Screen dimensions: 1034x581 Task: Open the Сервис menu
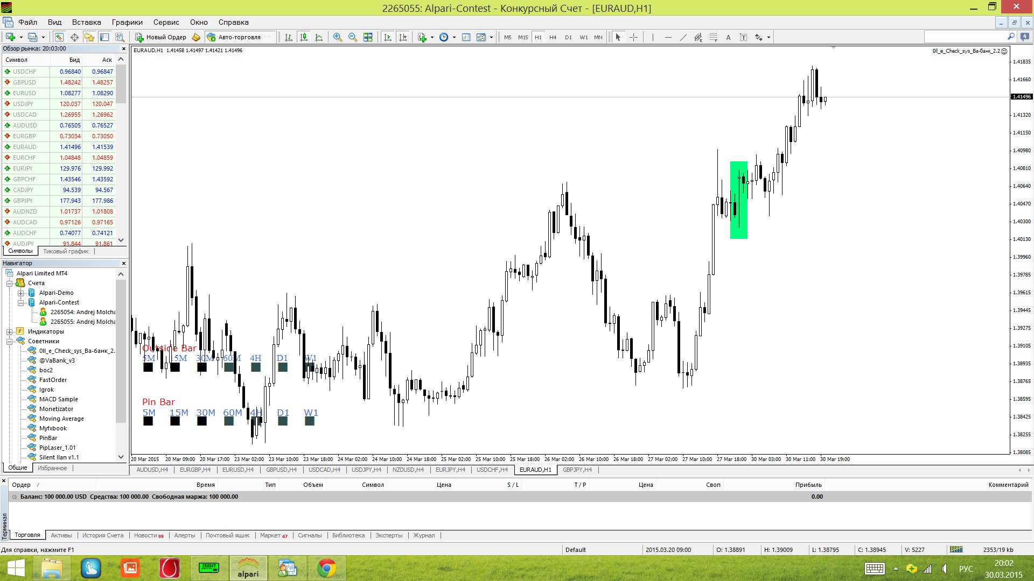coord(166,22)
